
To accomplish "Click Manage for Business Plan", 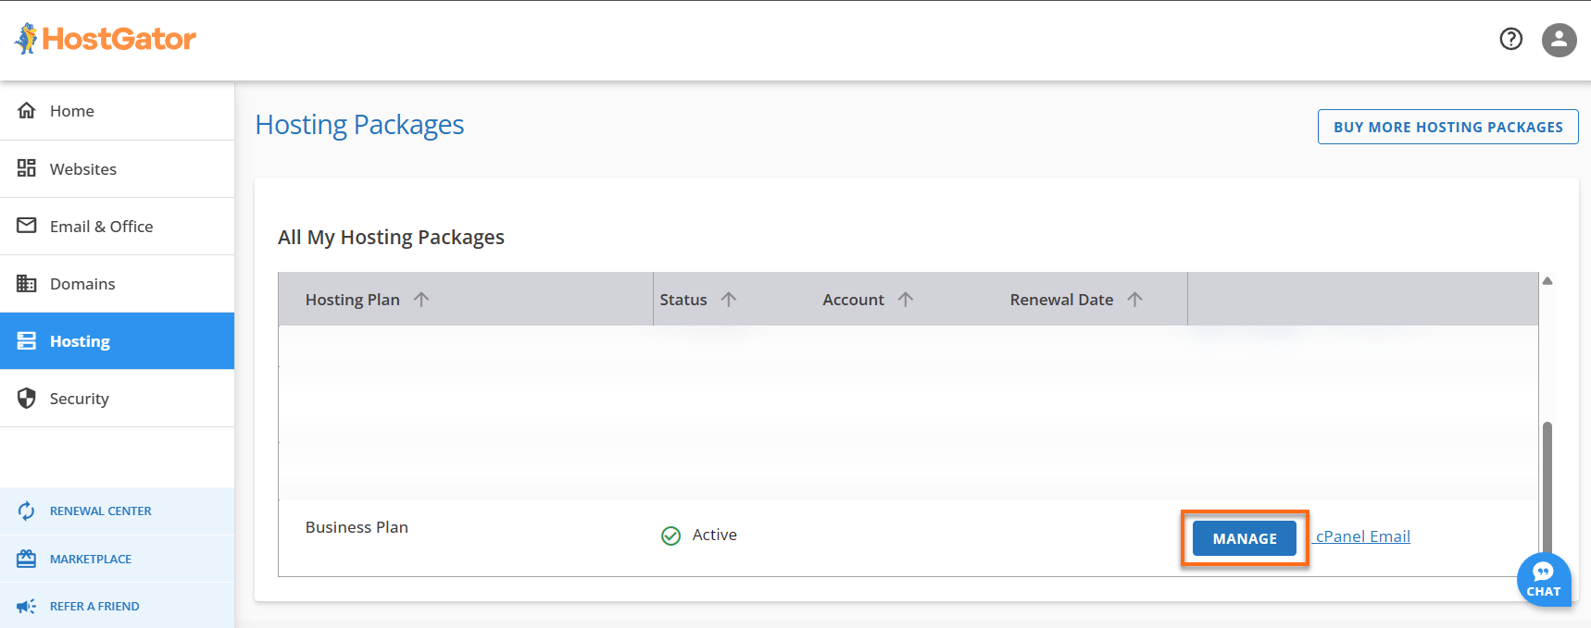I will click(x=1245, y=538).
